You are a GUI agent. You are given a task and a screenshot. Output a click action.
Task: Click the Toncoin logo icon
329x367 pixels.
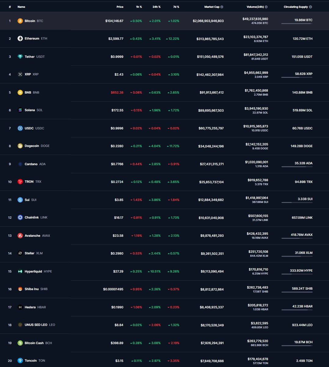click(x=20, y=361)
